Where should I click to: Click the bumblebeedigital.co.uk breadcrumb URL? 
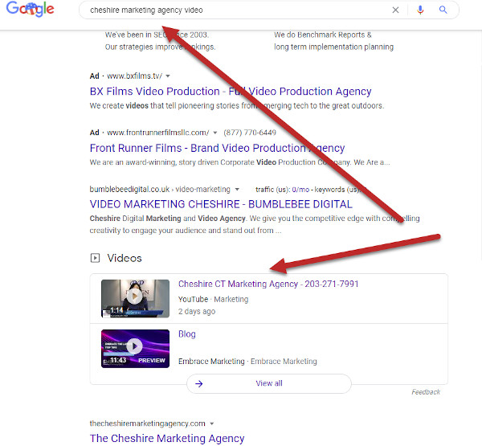pyautogui.click(x=160, y=190)
